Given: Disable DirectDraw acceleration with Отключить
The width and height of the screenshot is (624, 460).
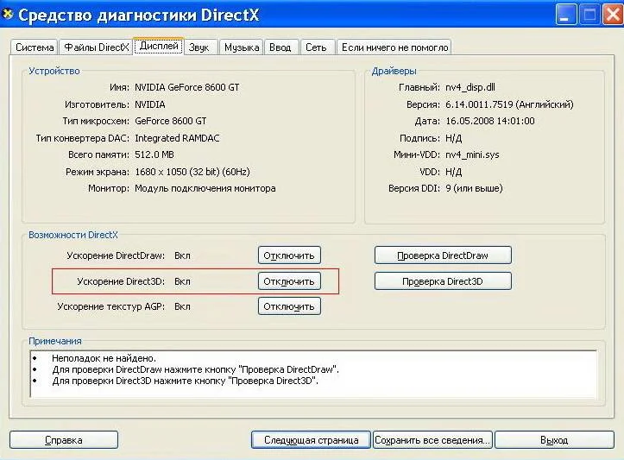Looking at the screenshot, I should click(289, 255).
